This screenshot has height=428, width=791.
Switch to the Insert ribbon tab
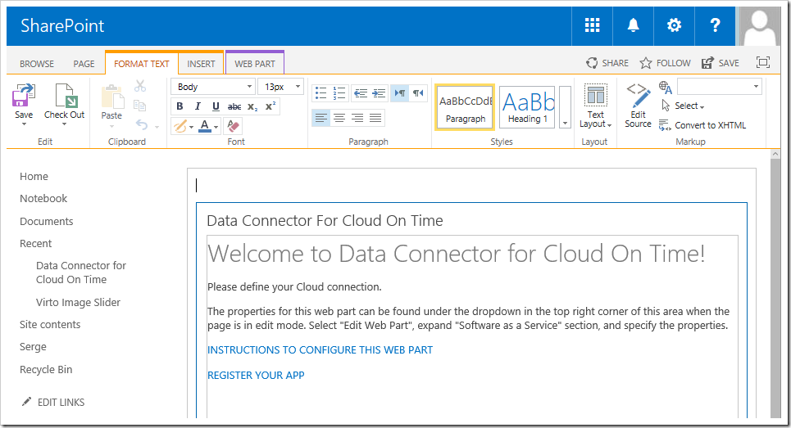201,63
